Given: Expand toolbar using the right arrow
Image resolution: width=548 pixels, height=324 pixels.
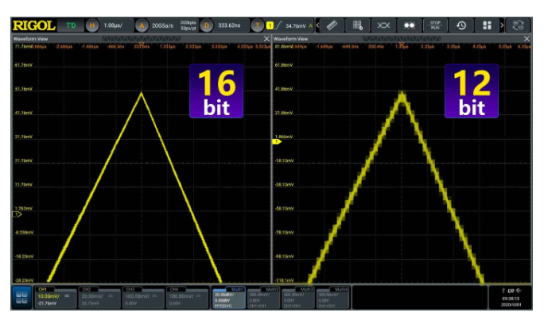Looking at the screenshot, I should (502, 25).
